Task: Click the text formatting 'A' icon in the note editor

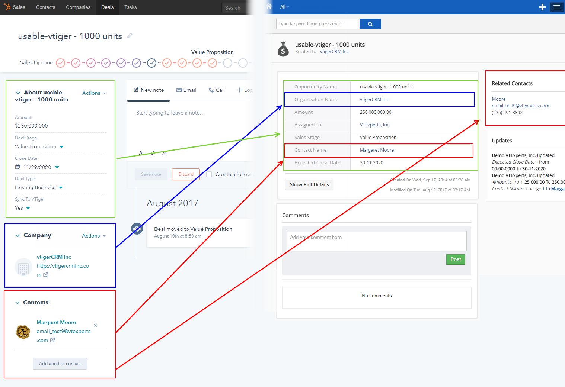Action: [141, 153]
